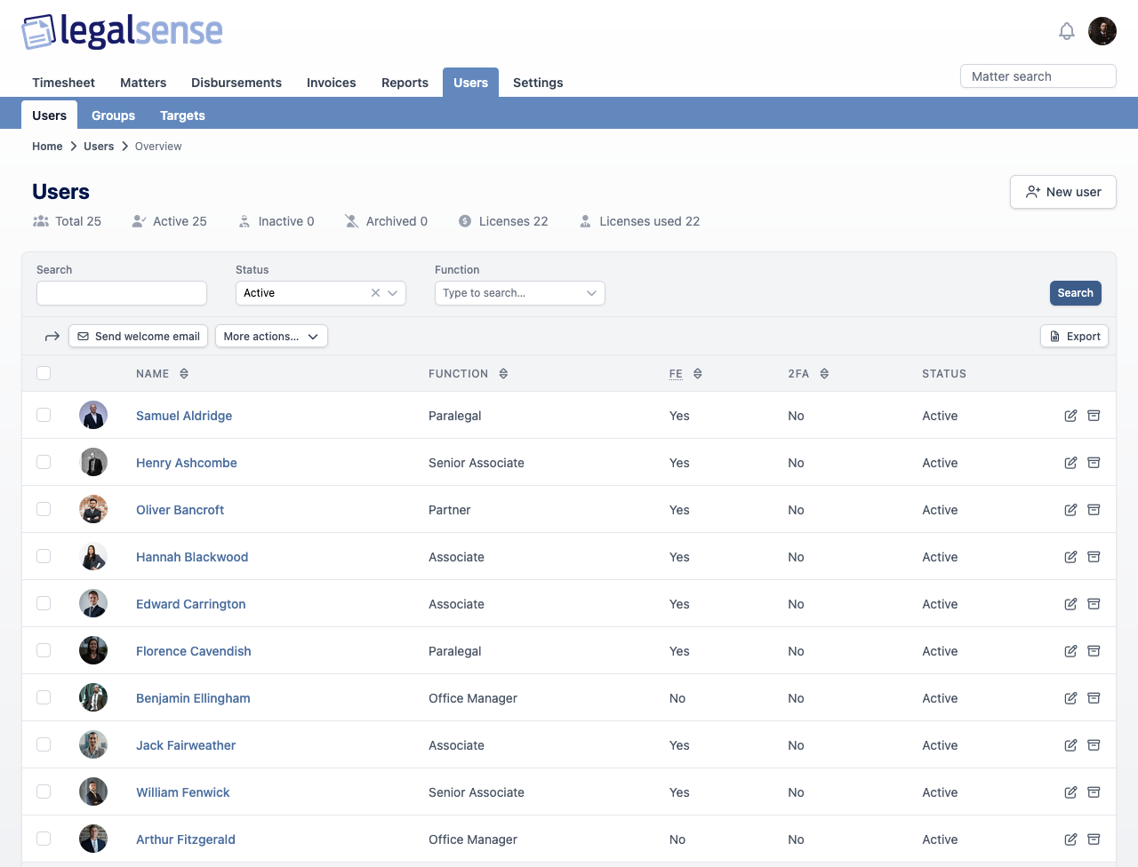This screenshot has height=867, width=1138.
Task: Open Florence Cavendish's profile link
Action: (x=194, y=651)
